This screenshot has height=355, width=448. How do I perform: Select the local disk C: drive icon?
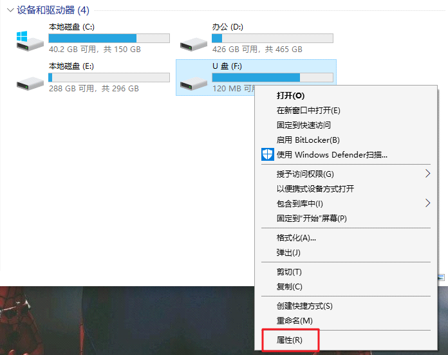(30, 41)
